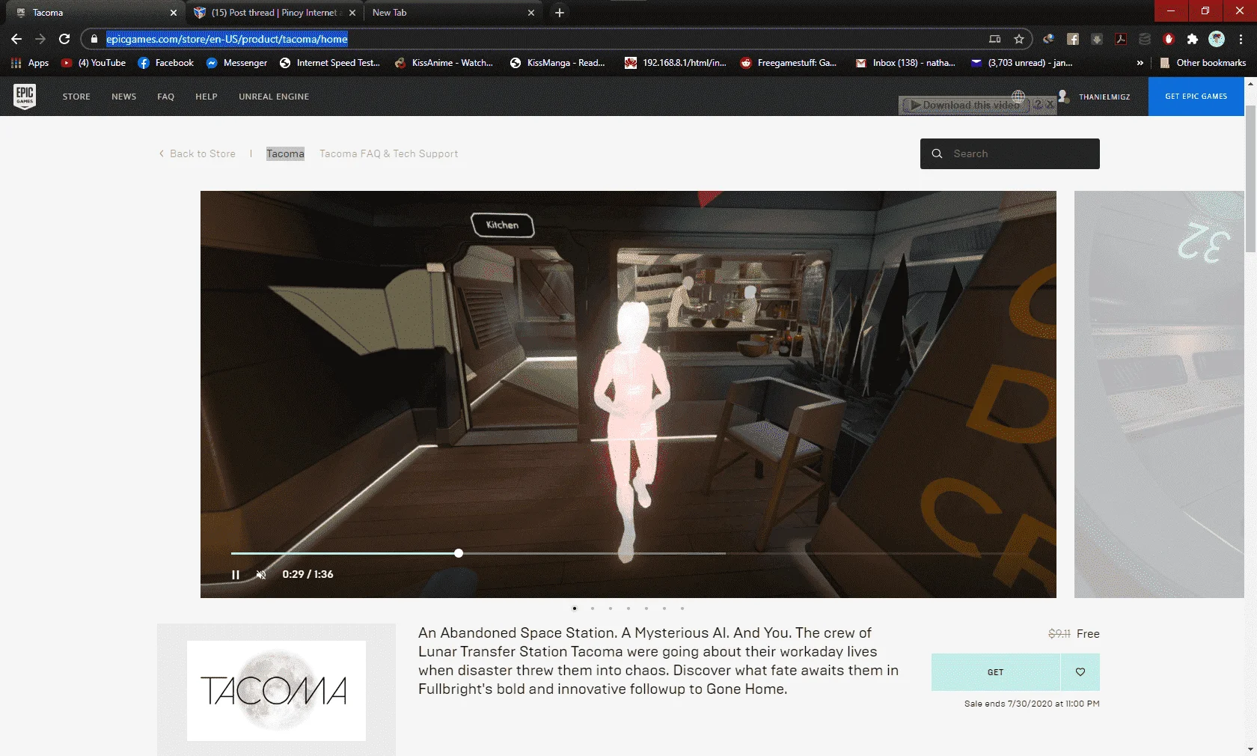Click the search magnifier icon
This screenshot has height=756, width=1257.
tap(937, 153)
